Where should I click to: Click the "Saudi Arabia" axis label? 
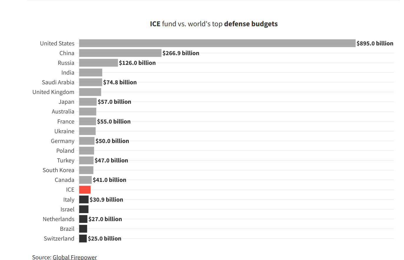point(58,82)
